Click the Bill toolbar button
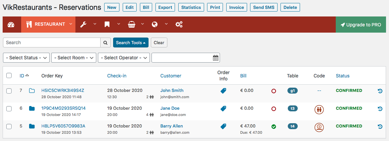 pos(146,7)
